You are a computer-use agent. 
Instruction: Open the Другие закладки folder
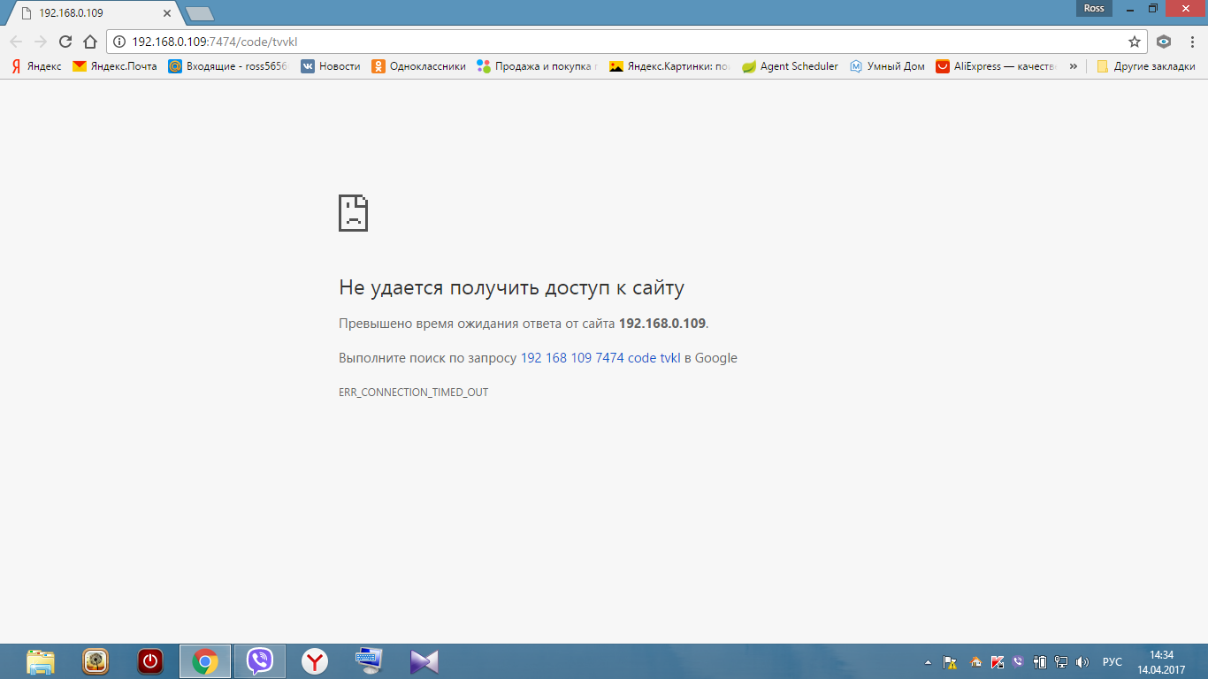(x=1145, y=66)
